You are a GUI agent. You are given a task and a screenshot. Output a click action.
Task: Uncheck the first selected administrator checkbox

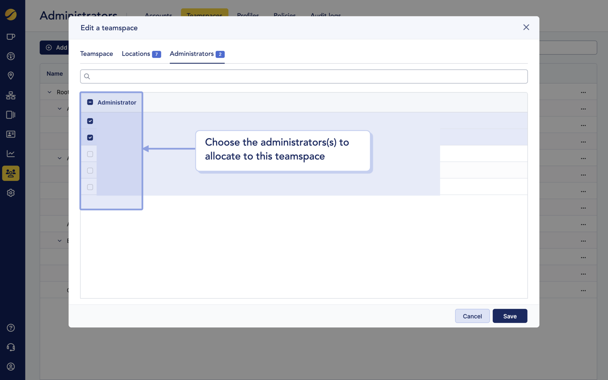pos(90,121)
